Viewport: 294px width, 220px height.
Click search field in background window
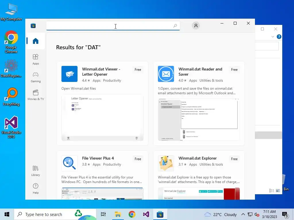coord(267,46)
